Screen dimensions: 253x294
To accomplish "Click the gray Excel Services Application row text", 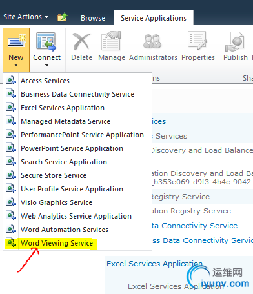I will (176, 286).
